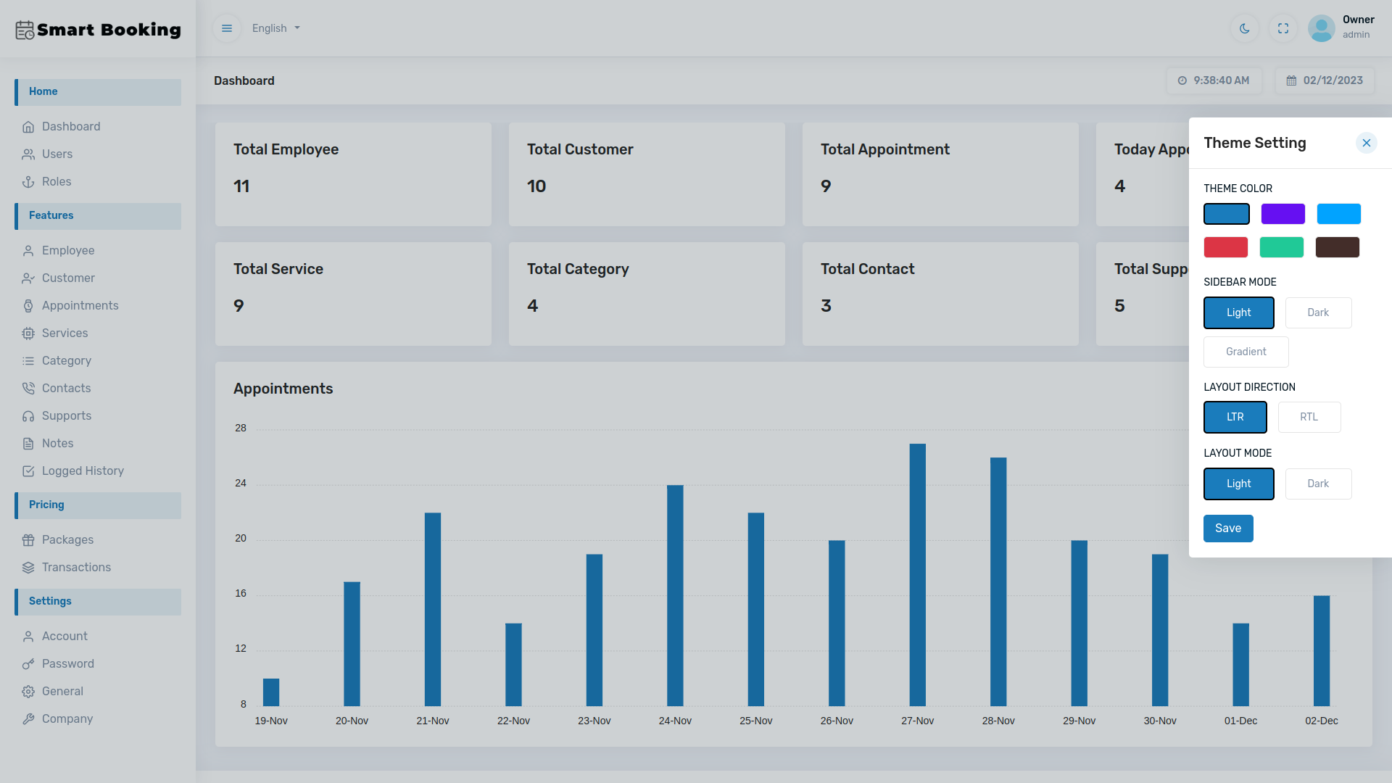
Task: Close the Theme Setting panel
Action: (x=1366, y=143)
